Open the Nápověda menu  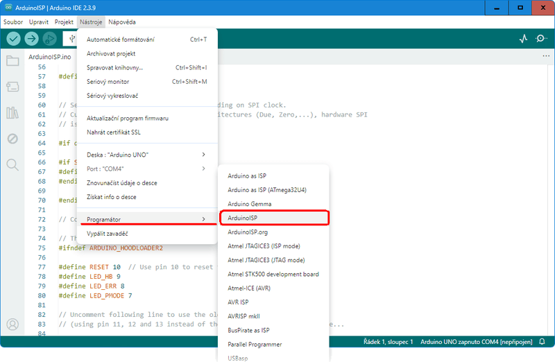click(x=122, y=22)
